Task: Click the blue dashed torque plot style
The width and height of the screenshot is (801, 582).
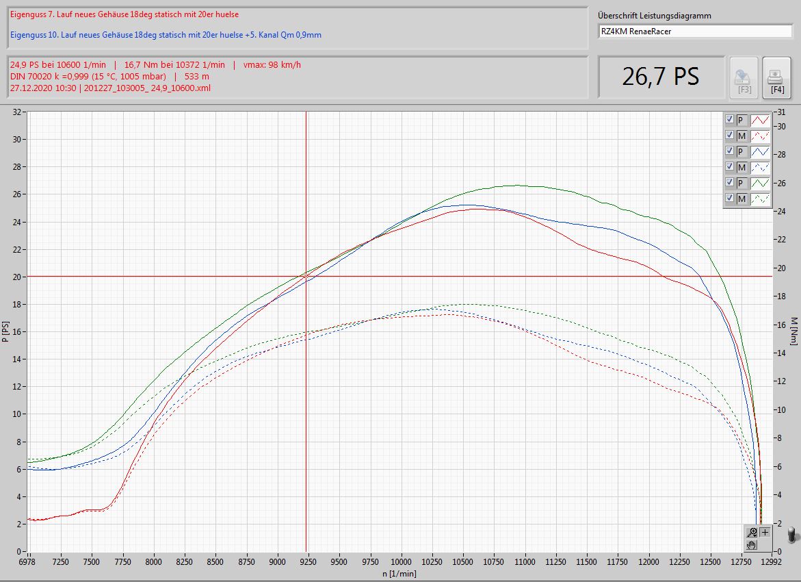Action: coord(761,167)
